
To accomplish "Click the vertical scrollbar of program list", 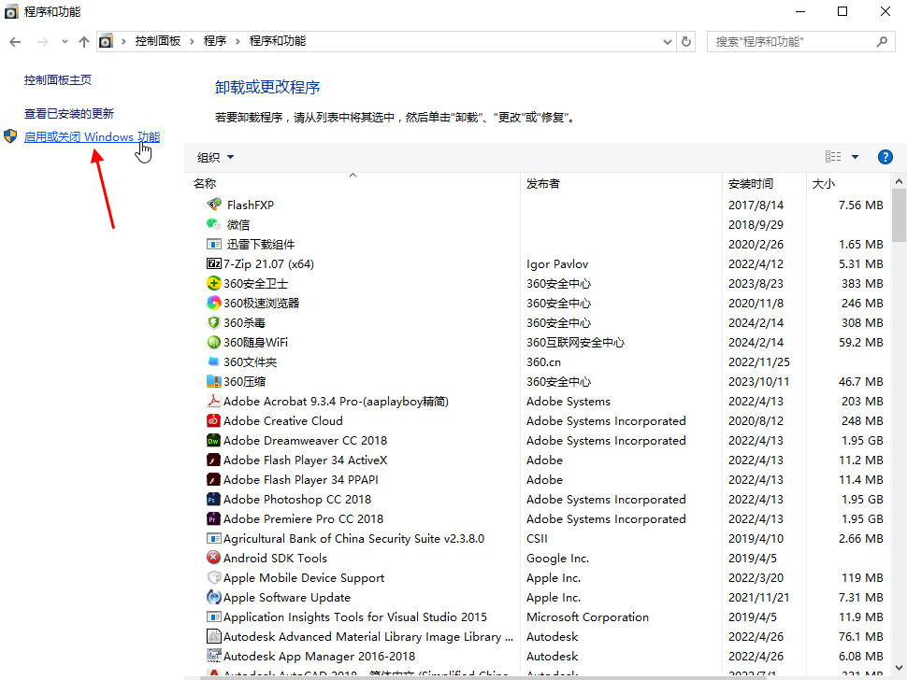I will pyautogui.click(x=899, y=420).
